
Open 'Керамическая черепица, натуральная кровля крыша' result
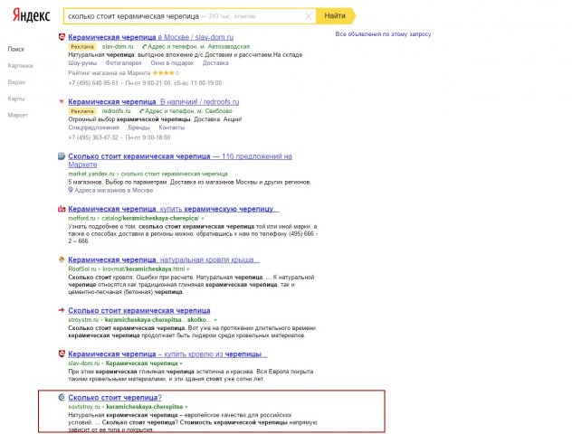click(x=164, y=259)
